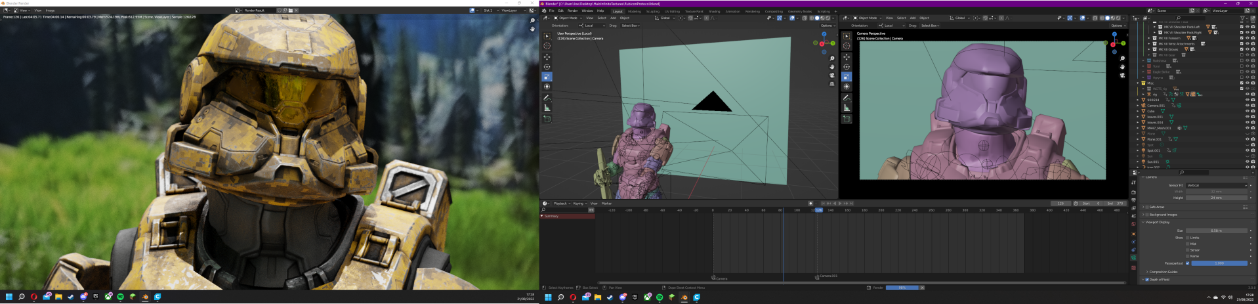
Task: Open the Image menu in the Render window
Action: tap(50, 11)
